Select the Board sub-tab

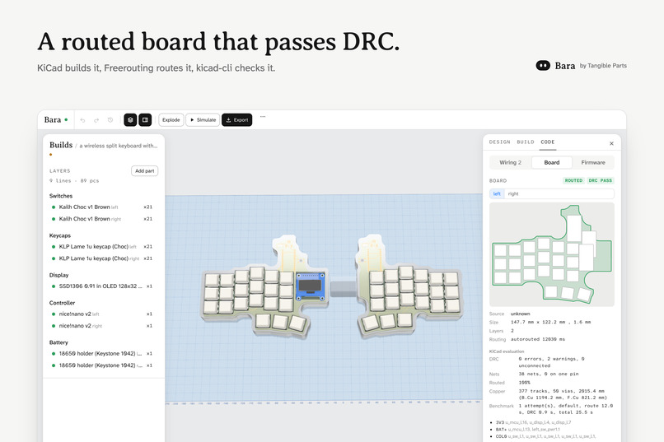tap(552, 162)
